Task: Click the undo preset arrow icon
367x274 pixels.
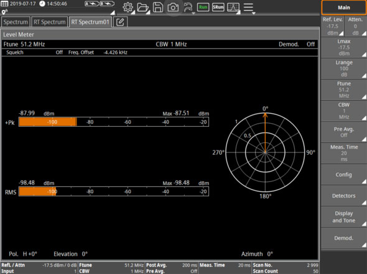Action: pyautogui.click(x=188, y=7)
